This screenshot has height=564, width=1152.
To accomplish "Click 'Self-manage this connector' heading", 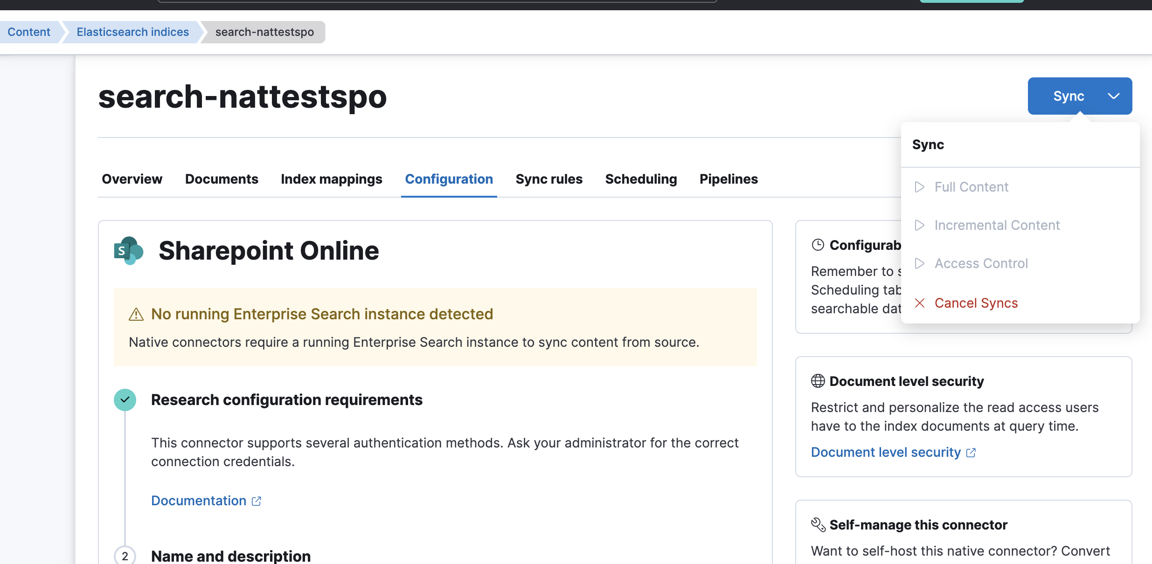I will [x=918, y=525].
